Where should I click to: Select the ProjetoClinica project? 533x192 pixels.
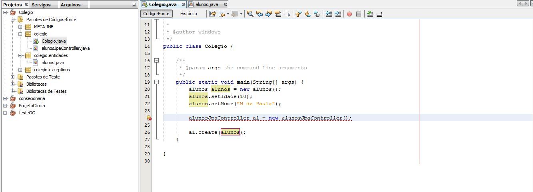point(32,106)
